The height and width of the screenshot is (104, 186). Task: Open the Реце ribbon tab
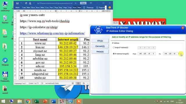[56, 8]
